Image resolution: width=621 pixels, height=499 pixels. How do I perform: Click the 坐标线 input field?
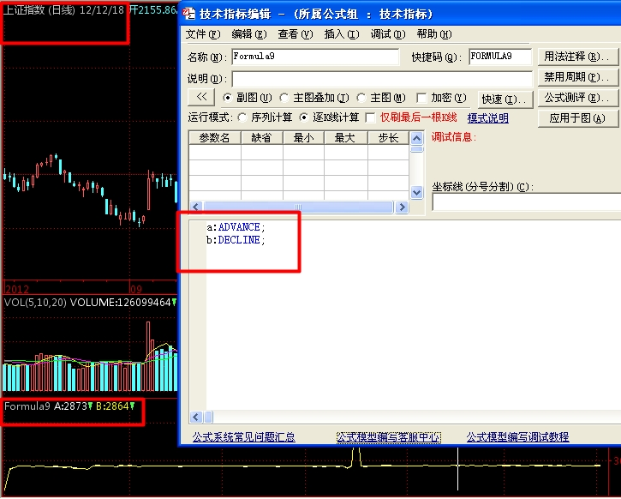point(527,202)
